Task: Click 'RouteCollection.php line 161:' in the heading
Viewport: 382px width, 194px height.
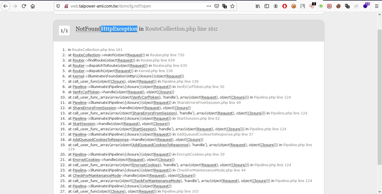Action: 181,29
